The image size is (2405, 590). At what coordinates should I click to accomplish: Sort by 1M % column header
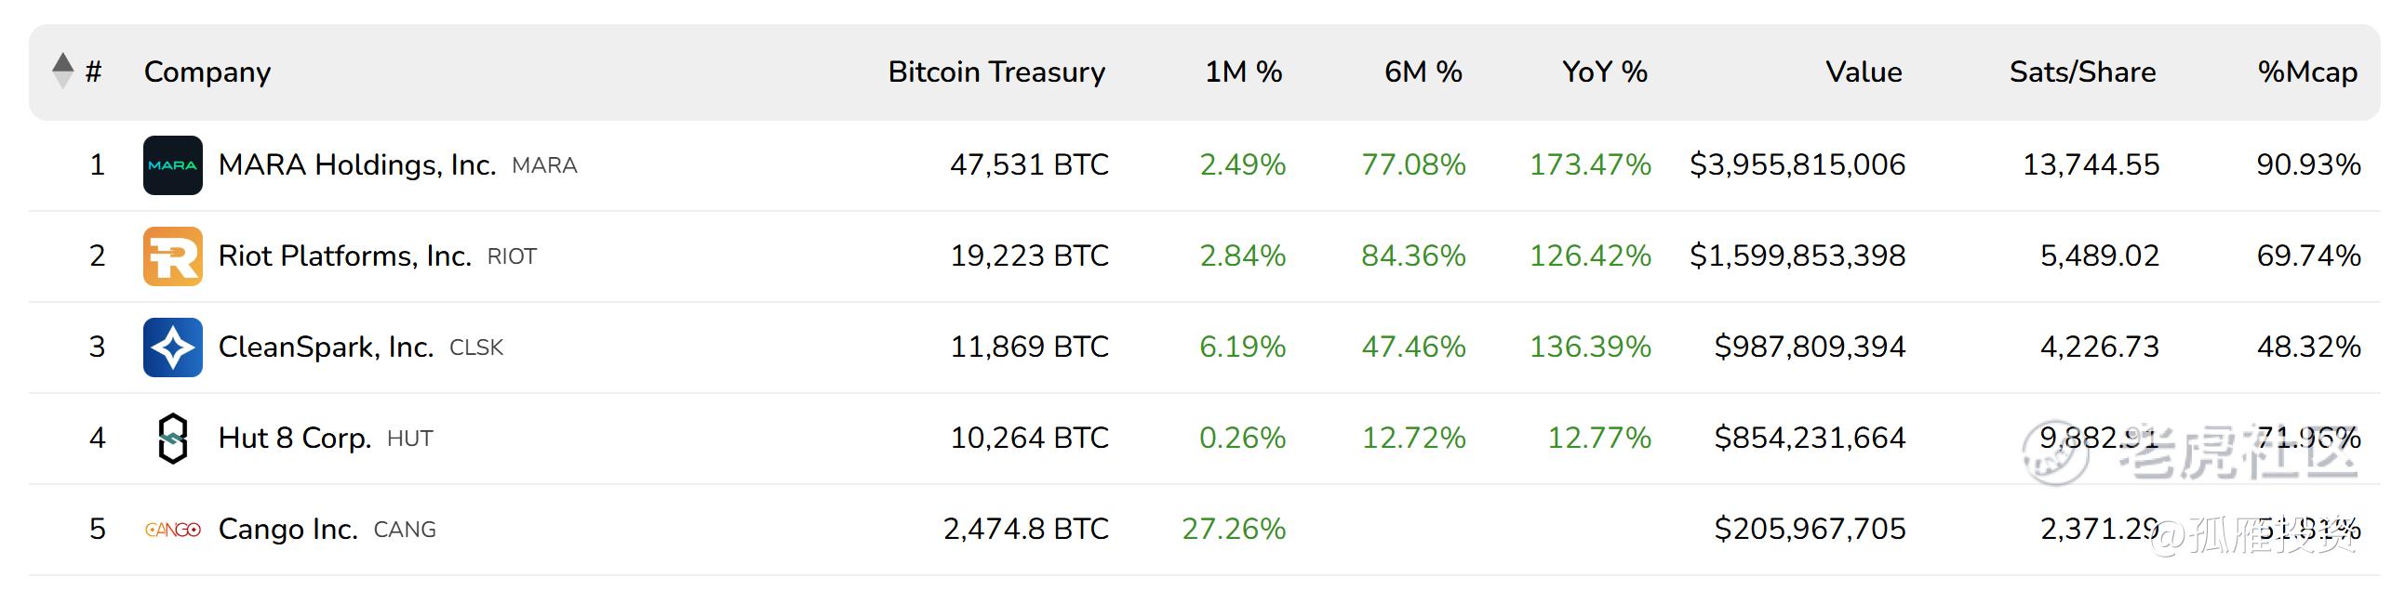[x=1244, y=72]
